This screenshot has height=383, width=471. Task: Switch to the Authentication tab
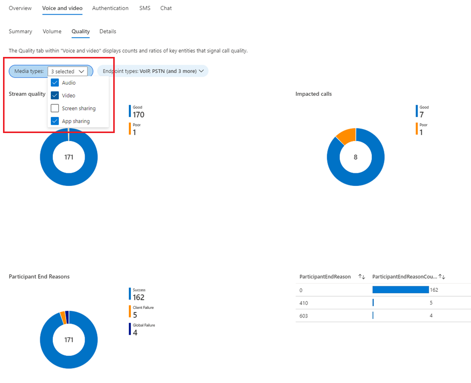[110, 8]
